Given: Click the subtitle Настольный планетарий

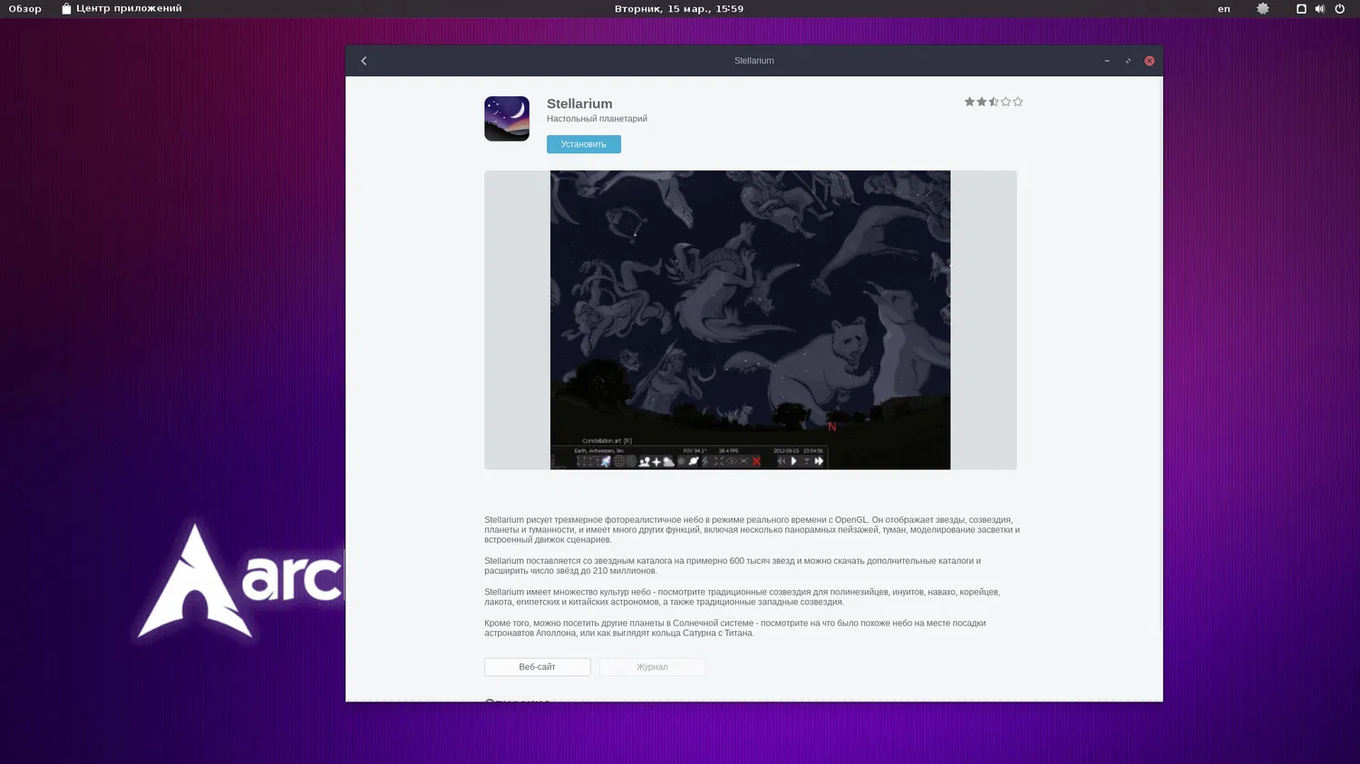Looking at the screenshot, I should click(597, 119).
